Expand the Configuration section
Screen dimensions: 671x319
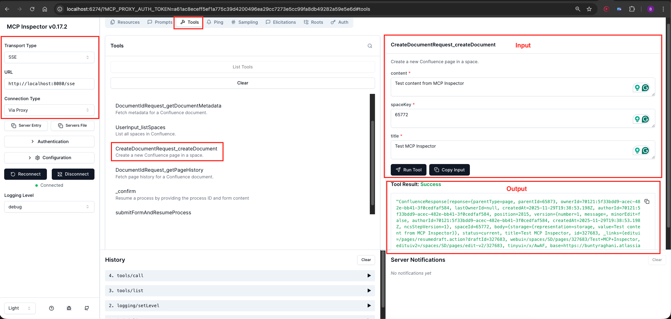pos(49,157)
